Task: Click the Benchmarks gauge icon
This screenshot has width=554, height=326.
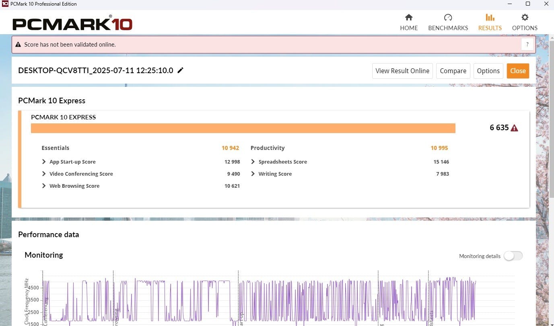Action: (x=448, y=17)
